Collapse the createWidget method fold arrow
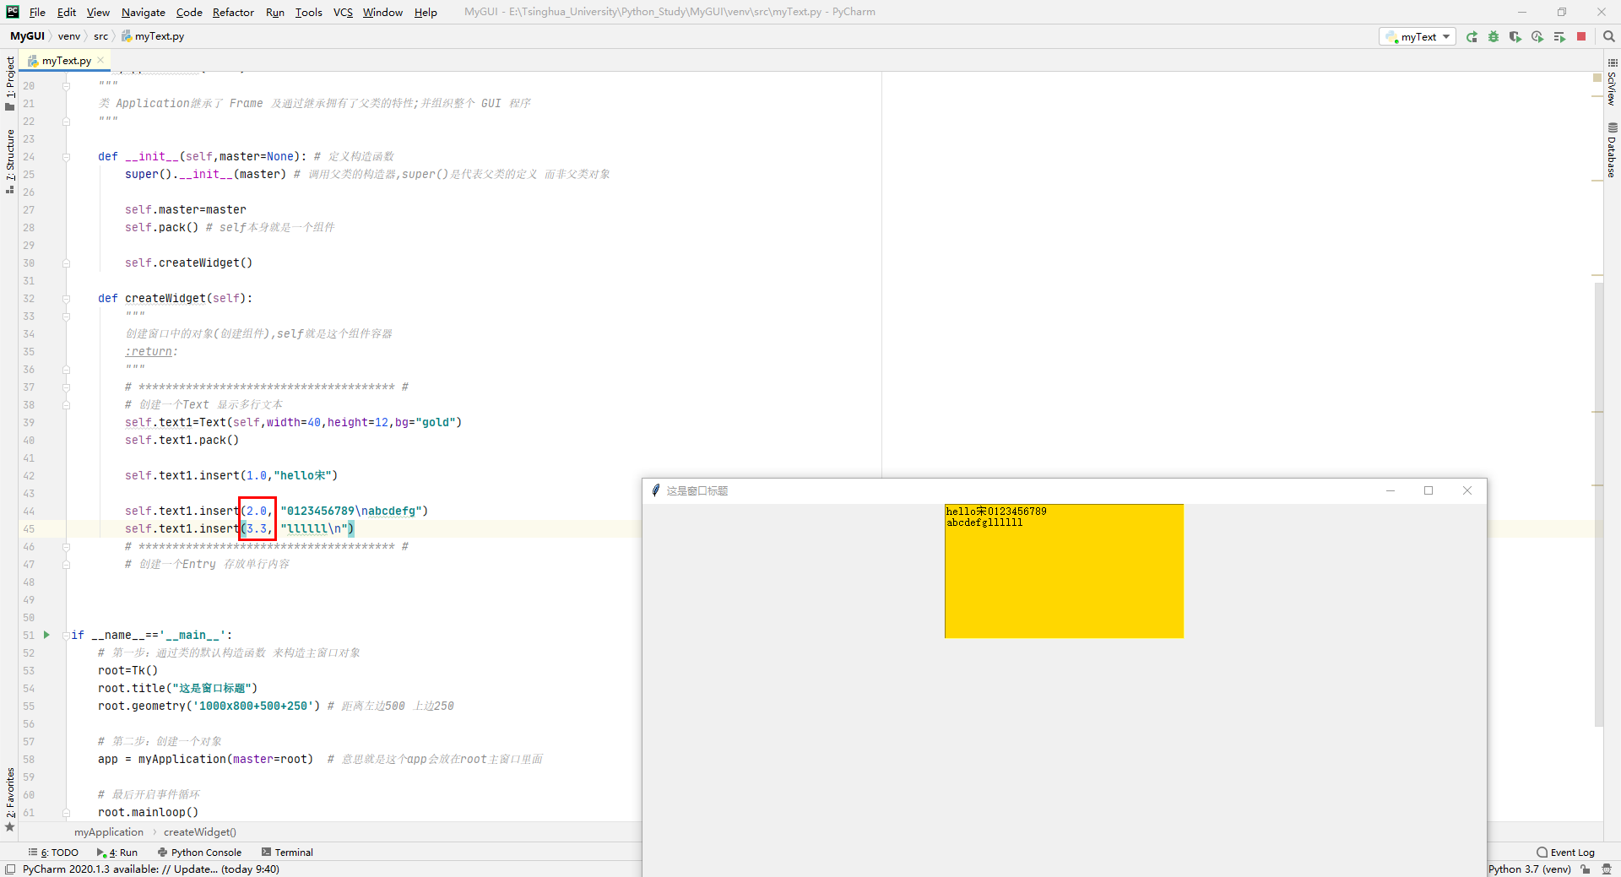Screen dimensions: 1621x877 coord(65,299)
